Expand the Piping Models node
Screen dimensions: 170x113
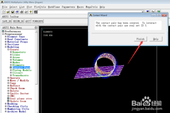tap(11, 70)
